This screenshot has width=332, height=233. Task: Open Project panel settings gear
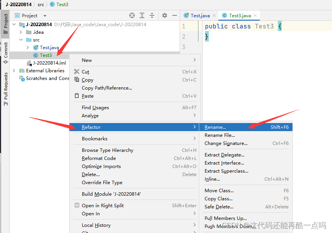point(165,15)
